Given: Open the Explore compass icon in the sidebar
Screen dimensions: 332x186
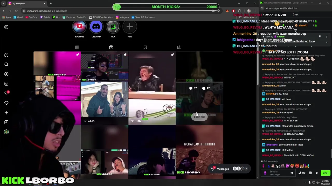Looking at the screenshot, I should 6,74.
